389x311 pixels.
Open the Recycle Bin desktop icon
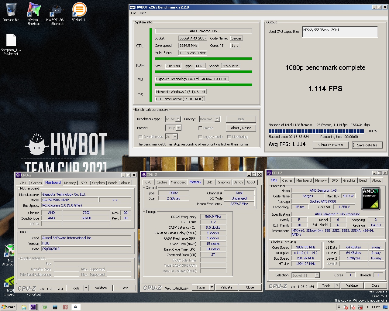11,12
